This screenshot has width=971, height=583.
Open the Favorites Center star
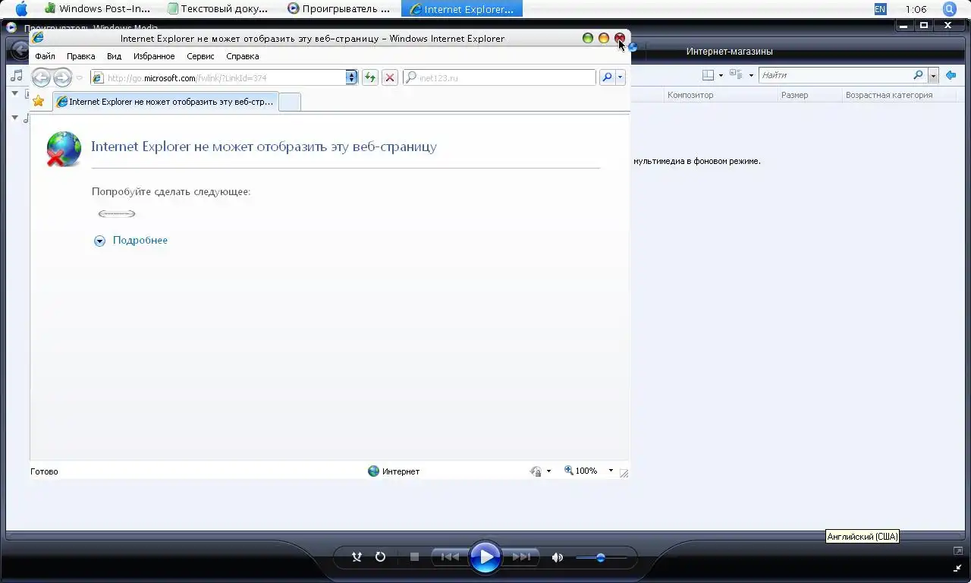click(39, 101)
